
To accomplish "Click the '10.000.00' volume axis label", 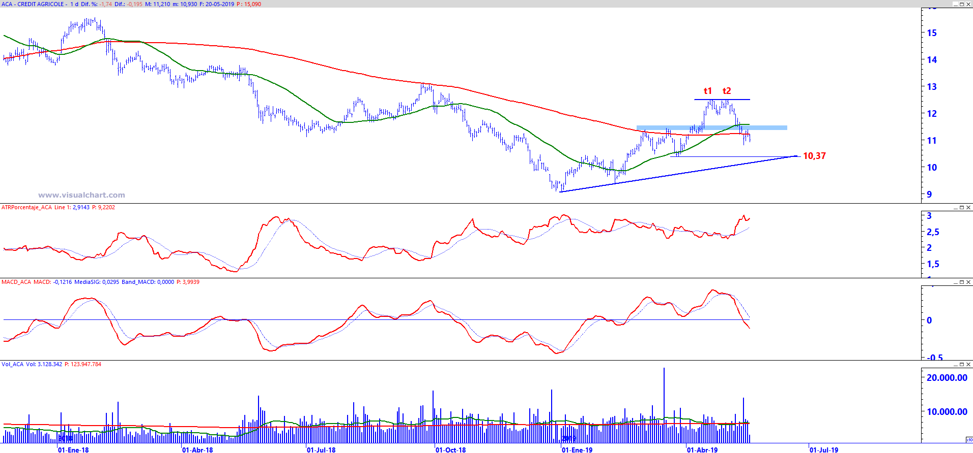I will (947, 412).
